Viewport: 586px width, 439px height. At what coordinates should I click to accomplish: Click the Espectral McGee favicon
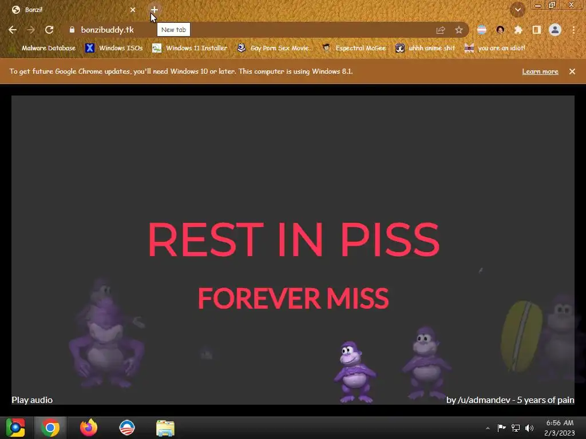(327, 48)
